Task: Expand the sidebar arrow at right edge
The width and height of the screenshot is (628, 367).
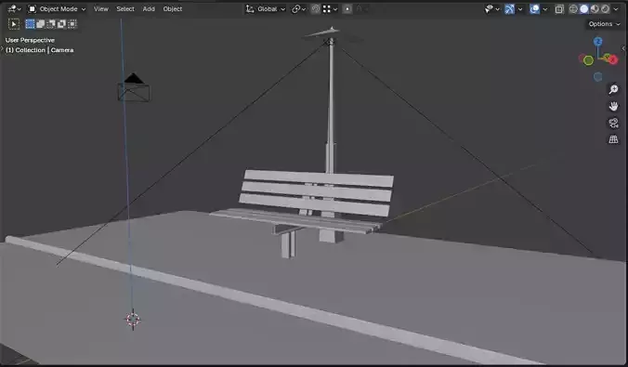Action: [623, 48]
